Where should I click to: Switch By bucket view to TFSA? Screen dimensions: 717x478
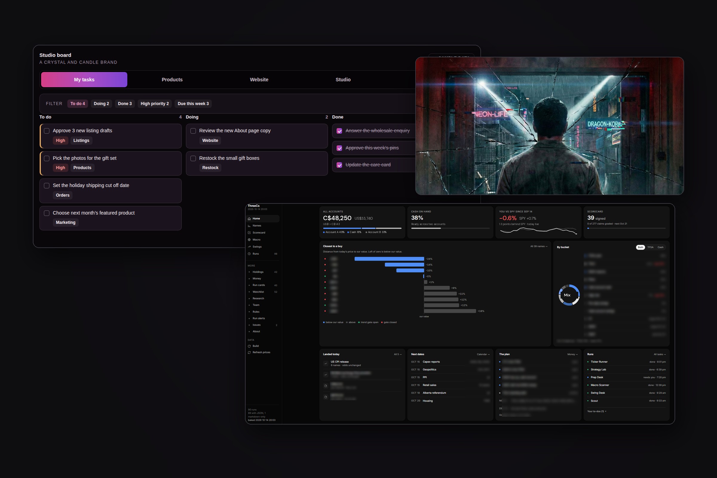click(650, 247)
